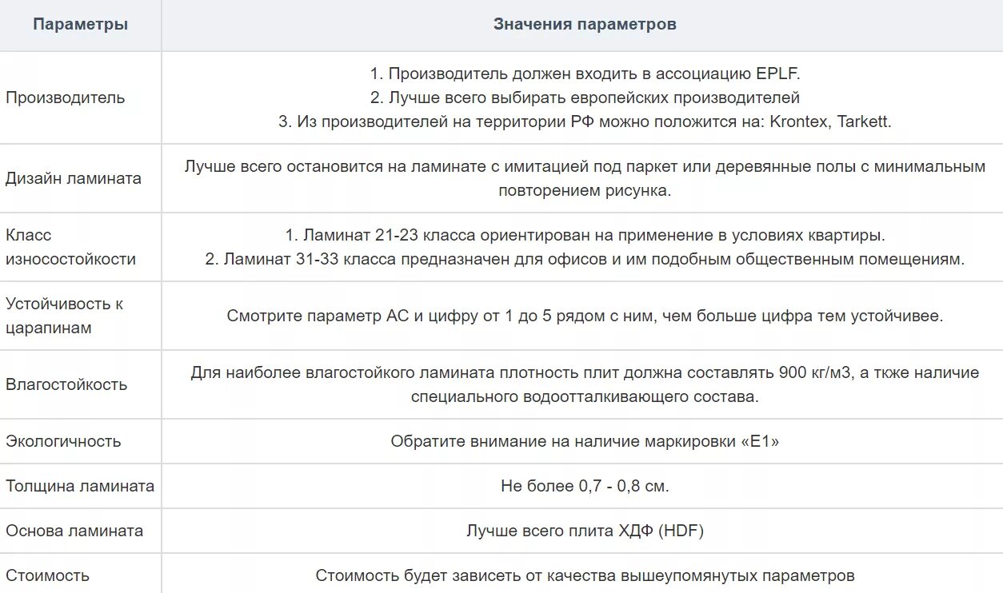Select the 'Стоимость' row label
The image size is (1003, 593).
point(47,575)
